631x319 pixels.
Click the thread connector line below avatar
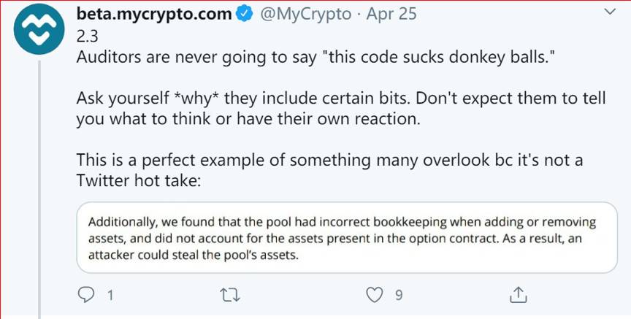39,189
